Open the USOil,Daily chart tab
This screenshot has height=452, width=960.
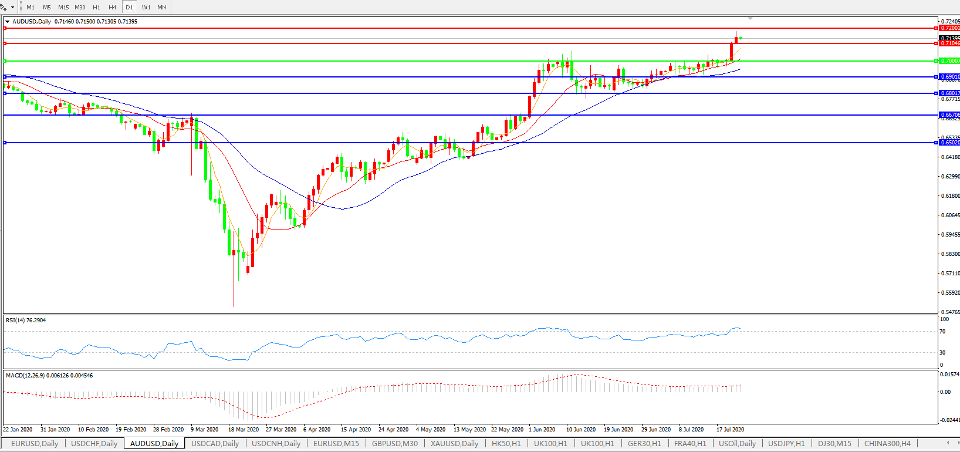point(737,444)
